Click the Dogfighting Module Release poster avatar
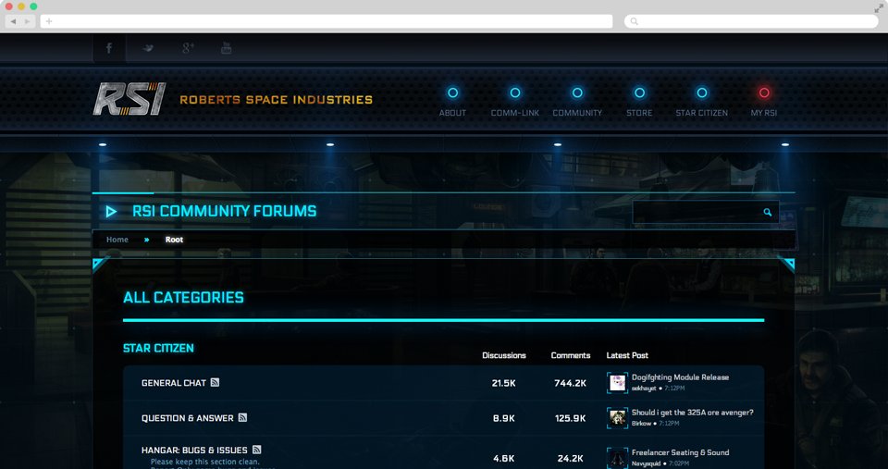Screen dimensions: 888x469 click(x=617, y=383)
